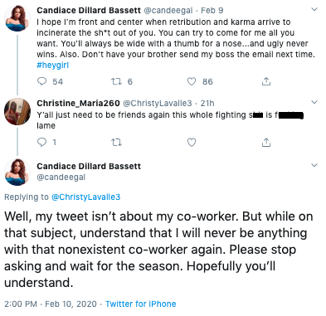This screenshot has width=326, height=316.
Task: Open chevron menu on main Candiace tweet
Action: coord(314,165)
